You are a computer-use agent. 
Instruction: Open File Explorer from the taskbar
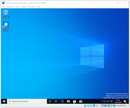[68, 101]
